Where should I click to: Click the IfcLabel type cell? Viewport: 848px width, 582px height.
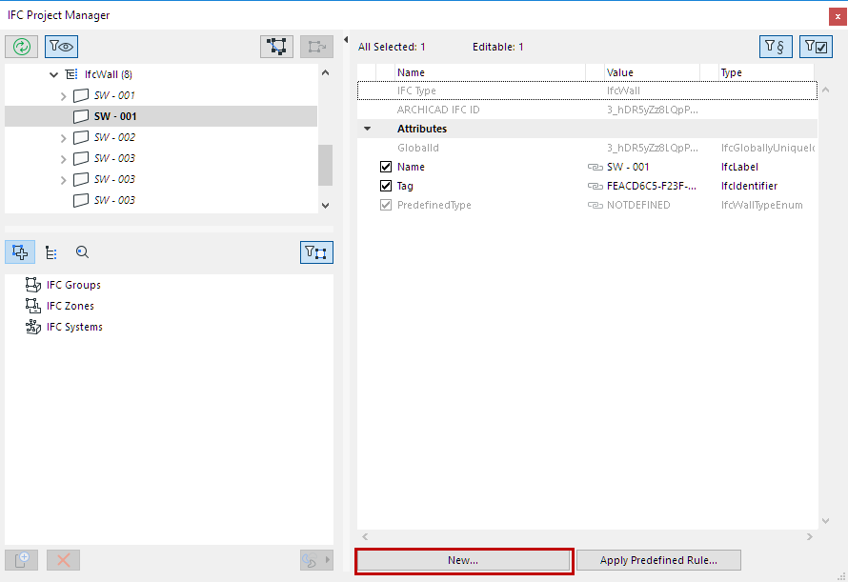coord(739,167)
